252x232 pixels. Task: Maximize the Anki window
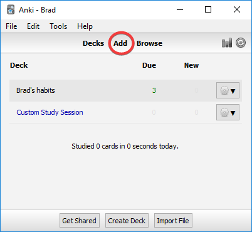[208, 9]
